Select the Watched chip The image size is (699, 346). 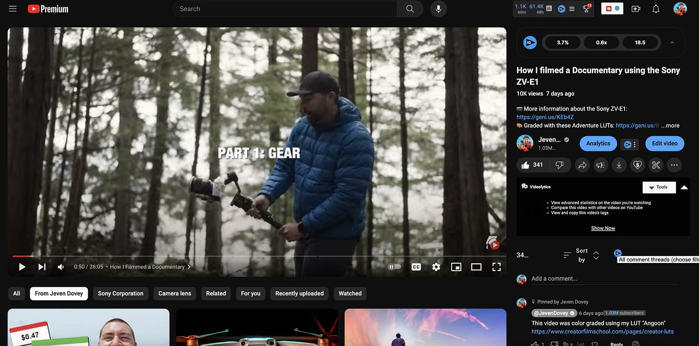tap(350, 294)
